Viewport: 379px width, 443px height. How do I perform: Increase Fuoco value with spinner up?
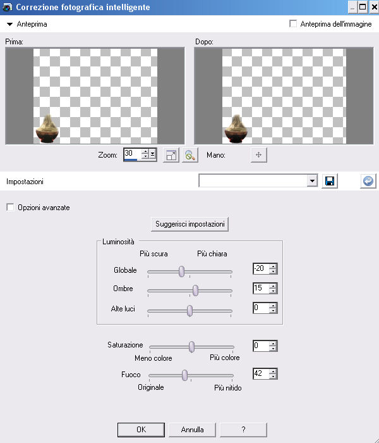tap(273, 371)
